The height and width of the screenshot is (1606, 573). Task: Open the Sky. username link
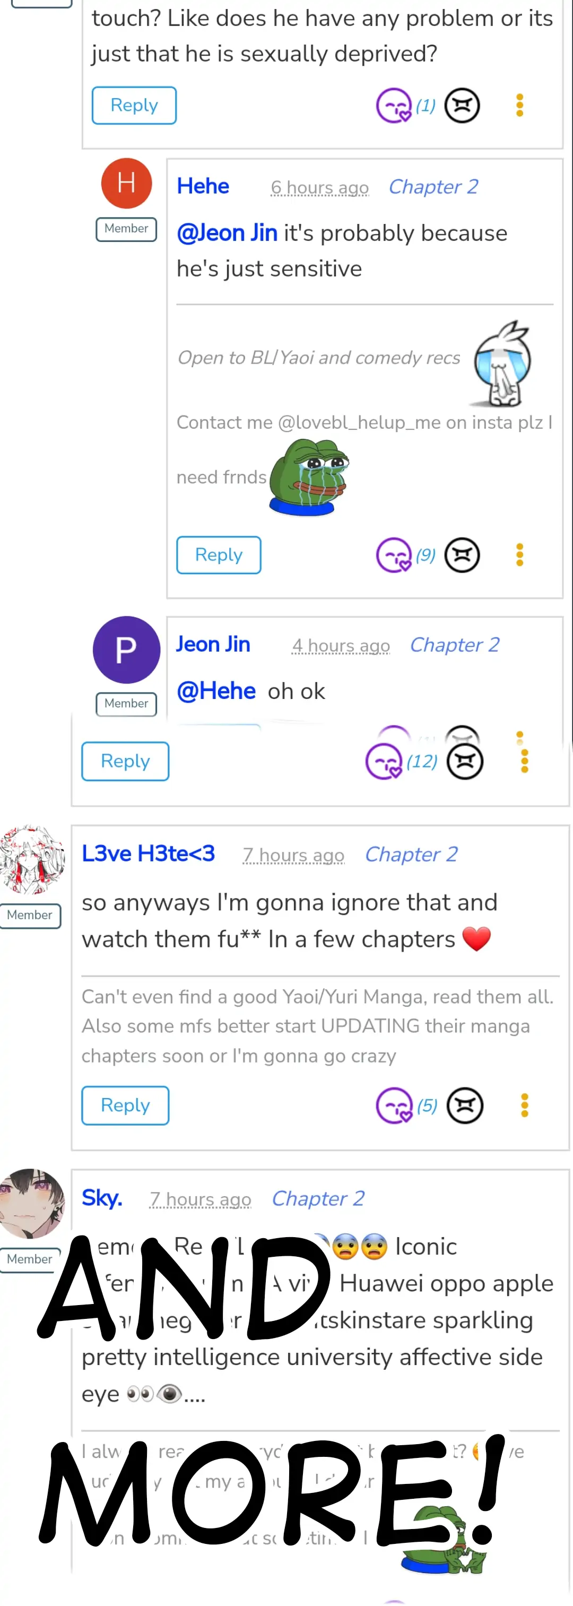(x=102, y=1198)
